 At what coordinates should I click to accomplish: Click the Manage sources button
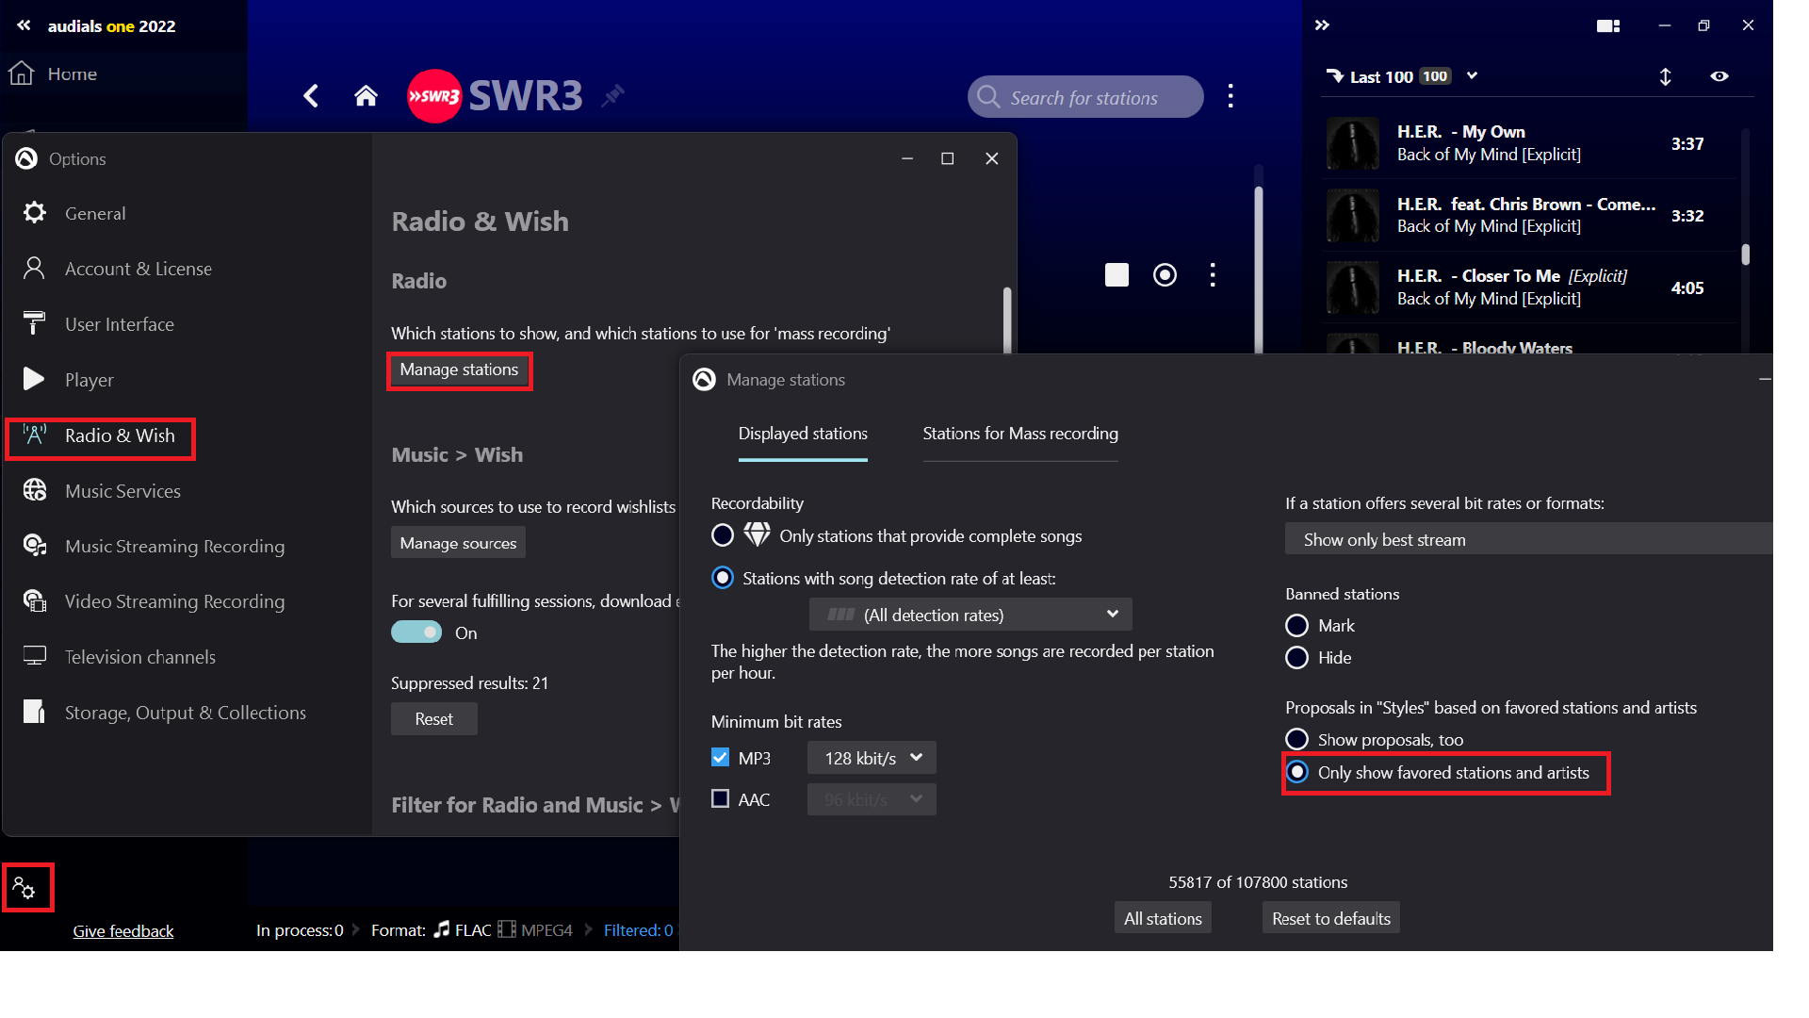point(458,543)
